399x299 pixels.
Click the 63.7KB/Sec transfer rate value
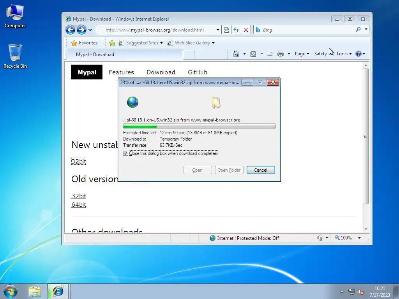click(x=171, y=146)
